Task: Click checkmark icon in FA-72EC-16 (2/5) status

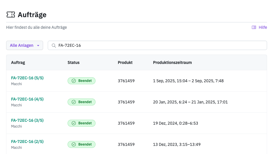Action: (x=74, y=144)
